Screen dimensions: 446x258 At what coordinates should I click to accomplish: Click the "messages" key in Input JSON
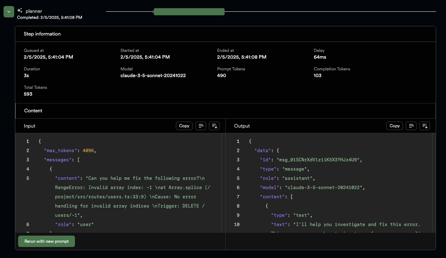[x=58, y=160]
